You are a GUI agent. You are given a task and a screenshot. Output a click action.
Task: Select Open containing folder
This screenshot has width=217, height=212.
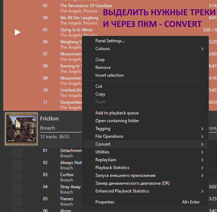tap(117, 121)
